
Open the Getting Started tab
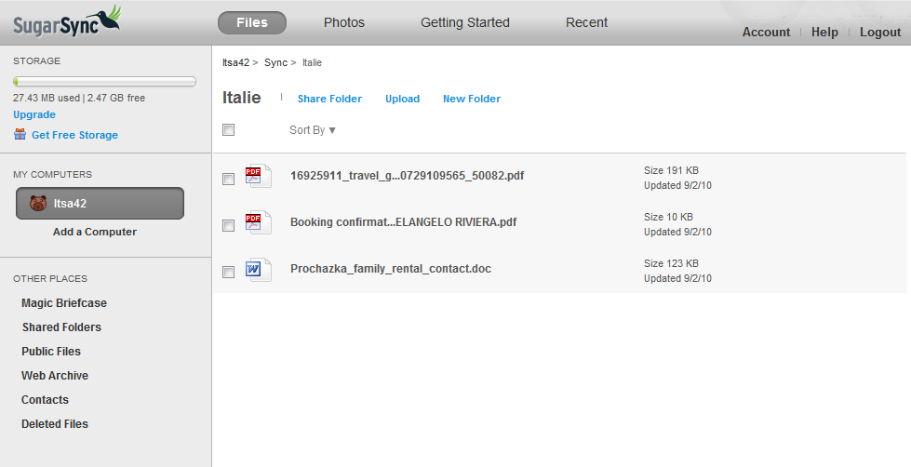coord(464,22)
